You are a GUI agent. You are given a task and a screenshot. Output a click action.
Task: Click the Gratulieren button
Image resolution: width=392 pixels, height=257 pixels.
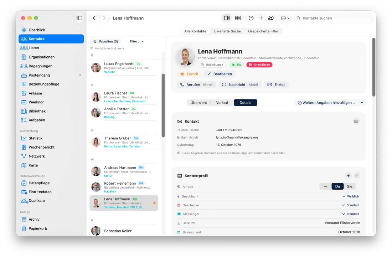click(x=259, y=65)
